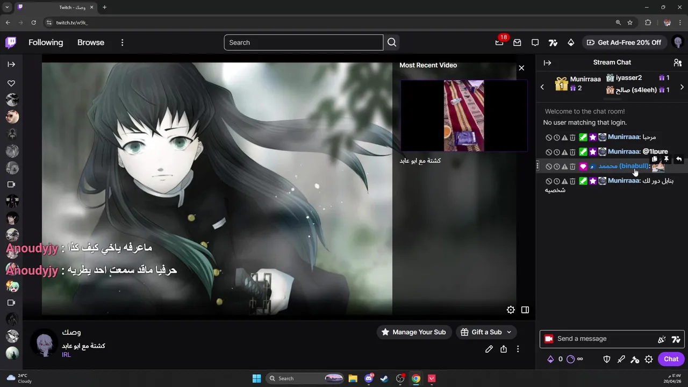Click the purple Chat send button

(671, 359)
